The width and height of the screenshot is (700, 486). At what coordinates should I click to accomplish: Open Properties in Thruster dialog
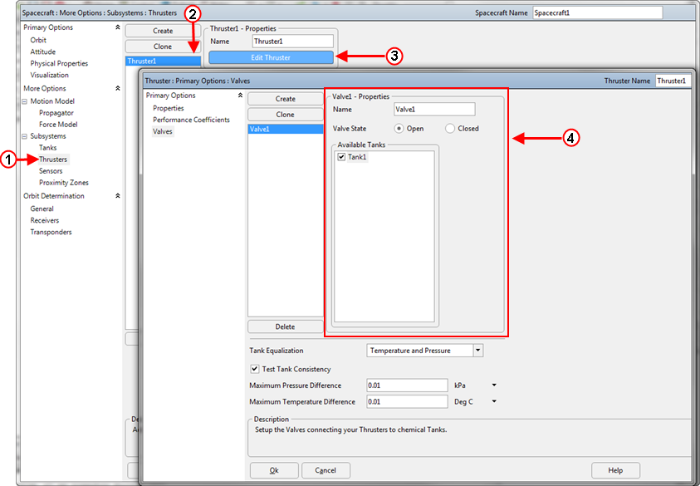click(x=169, y=108)
